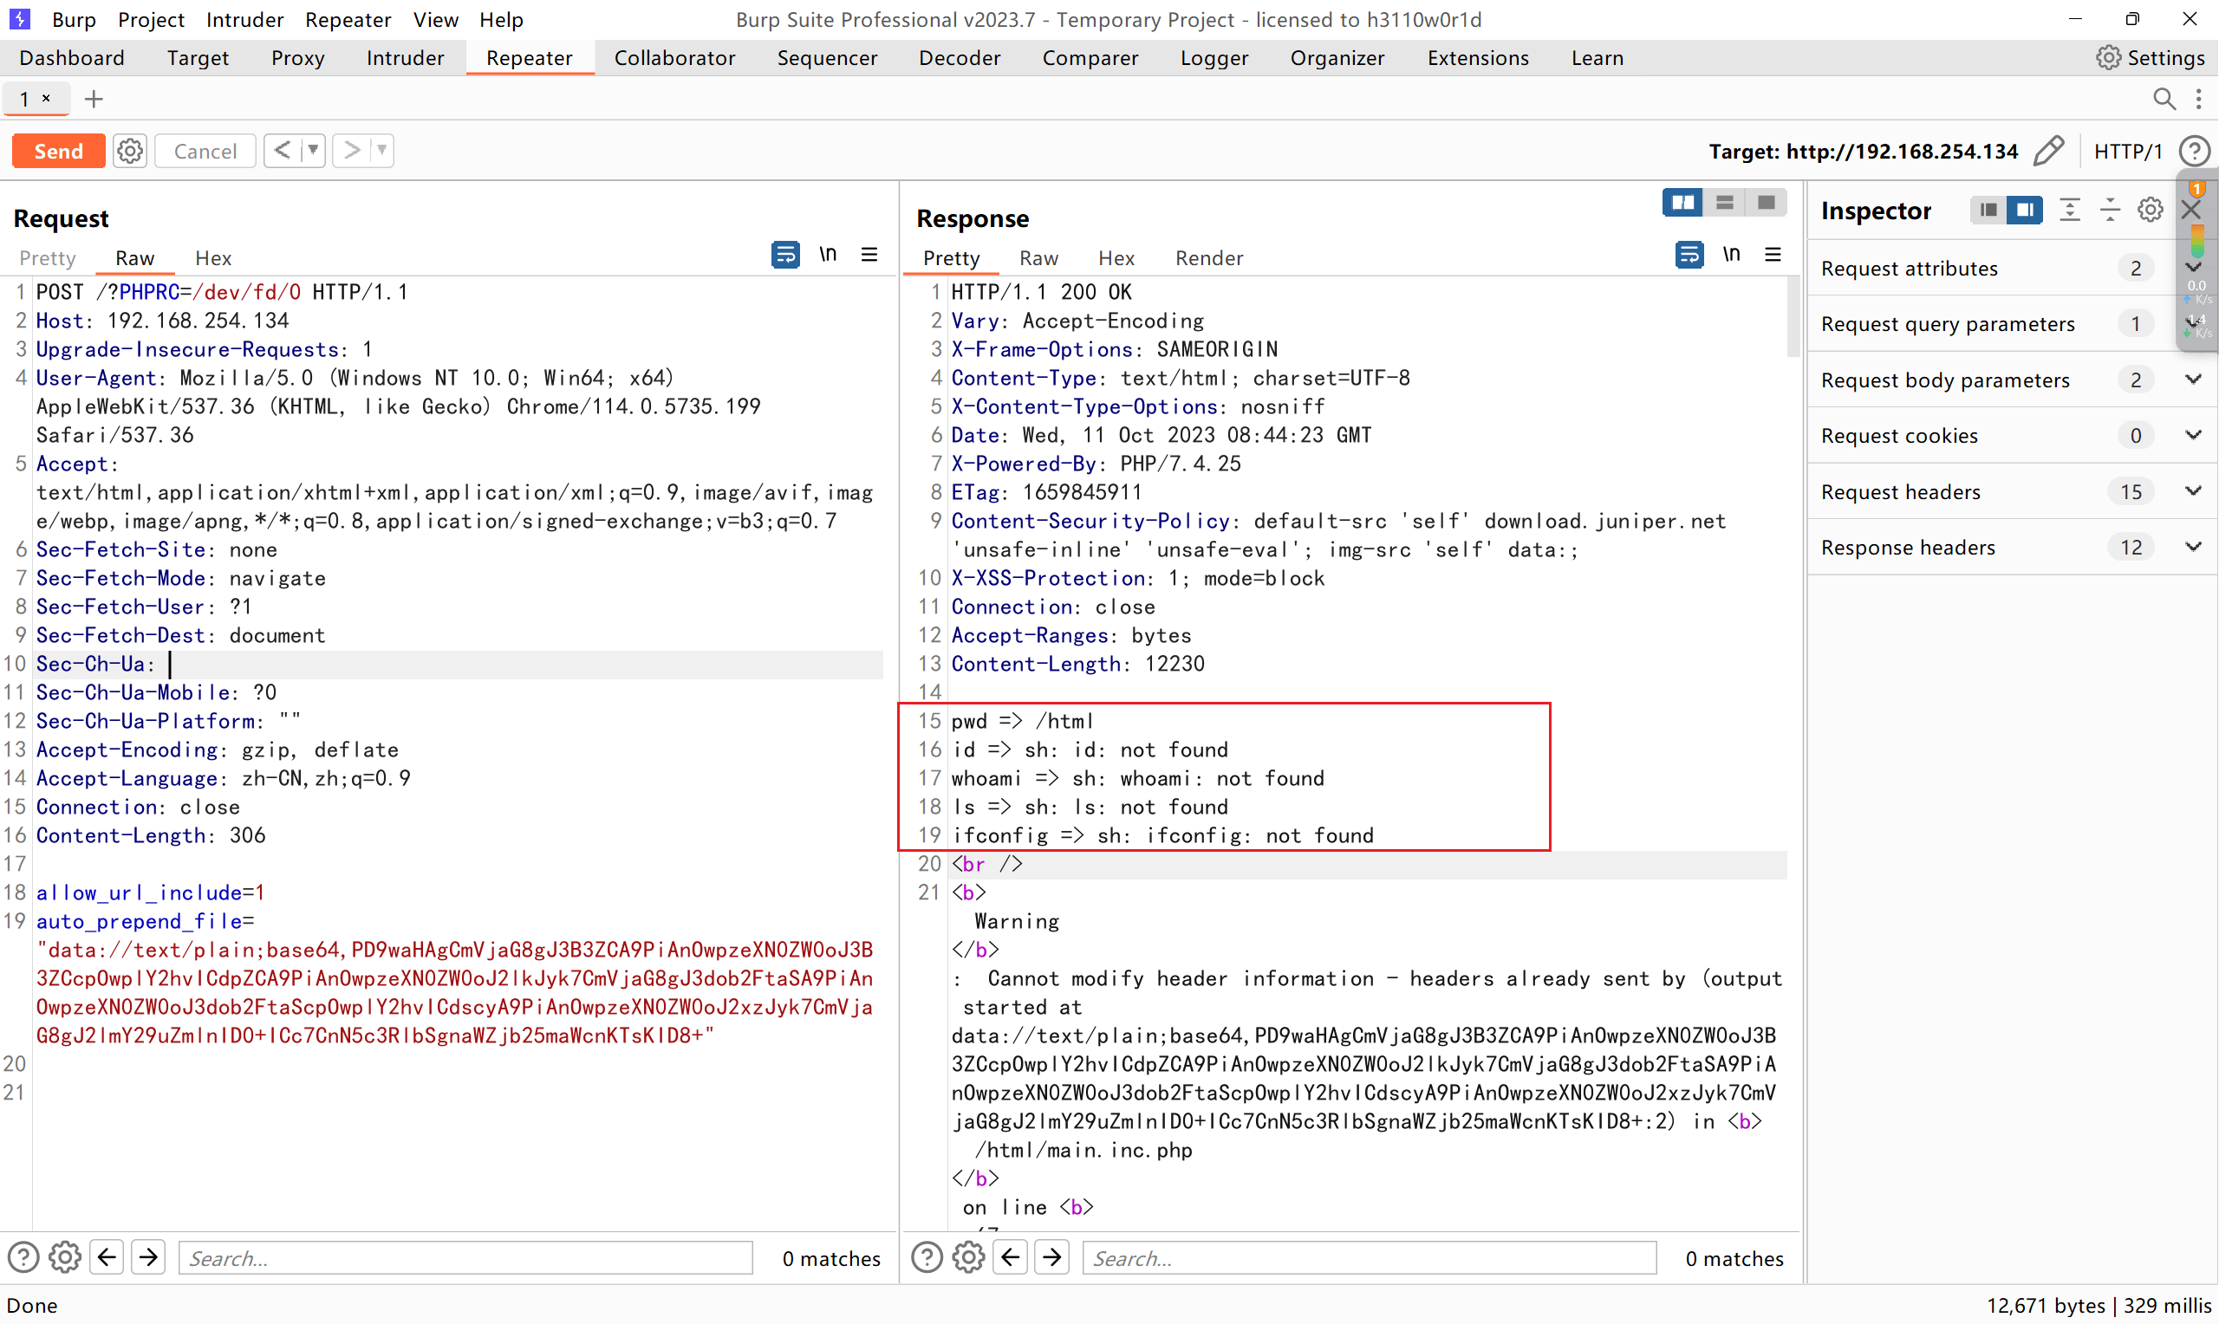Open the Collaborator tool tab
Screen dimensions: 2219x1324
674,58
